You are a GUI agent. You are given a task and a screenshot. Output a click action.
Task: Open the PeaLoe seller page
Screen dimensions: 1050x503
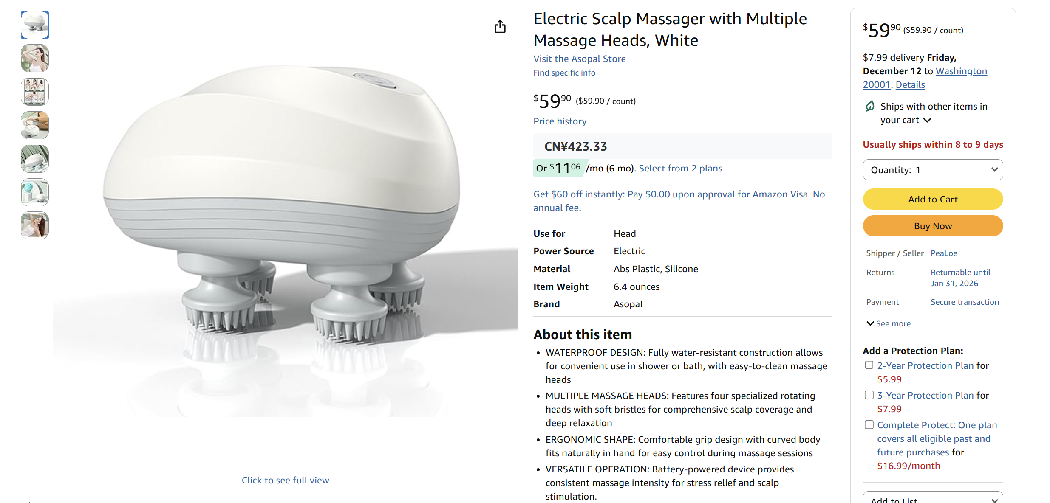[944, 253]
